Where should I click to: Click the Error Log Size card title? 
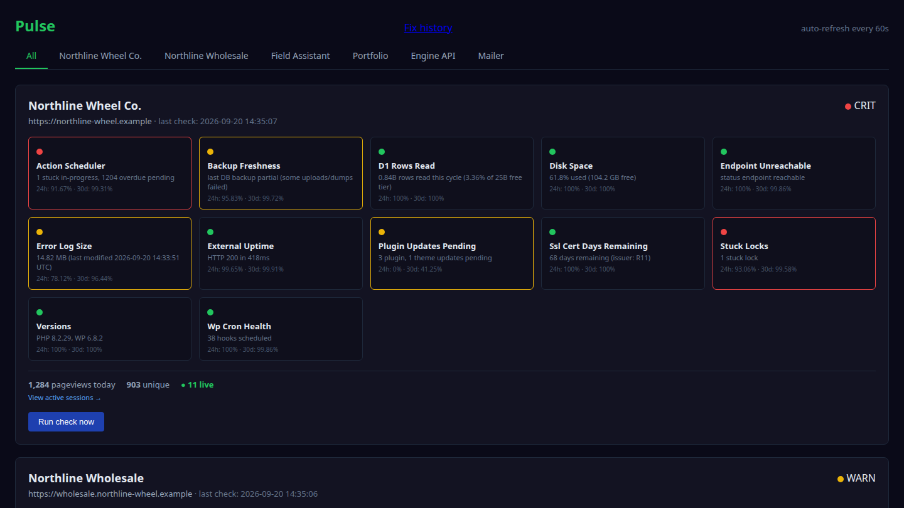[64, 246]
